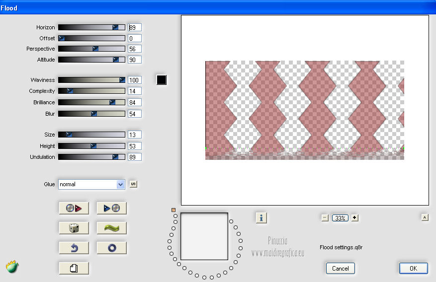Click the Horizon slider track
This screenshot has height=282, width=436.
pyautogui.click(x=91, y=27)
